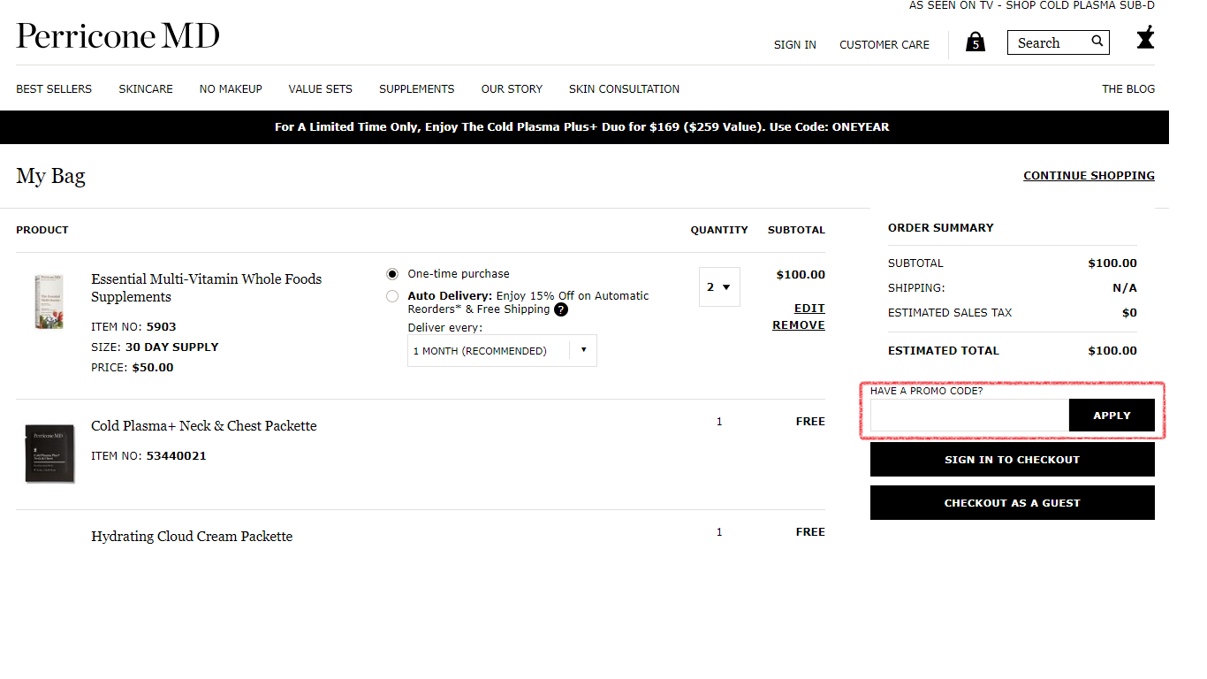Image resolution: width=1207 pixels, height=679 pixels.
Task: Open the auto-delivery help question mark tooltip
Action: tap(561, 309)
